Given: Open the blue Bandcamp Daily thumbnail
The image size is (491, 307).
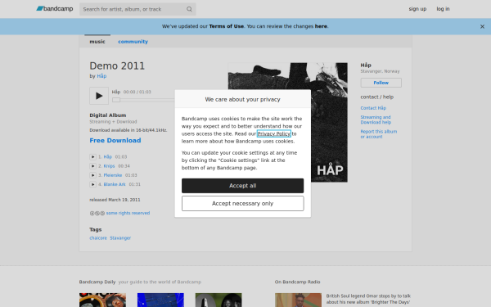Looking at the screenshot, I should [160, 300].
